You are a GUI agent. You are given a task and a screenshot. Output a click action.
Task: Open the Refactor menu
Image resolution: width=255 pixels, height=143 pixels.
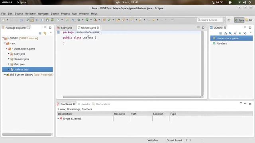pos(30,14)
